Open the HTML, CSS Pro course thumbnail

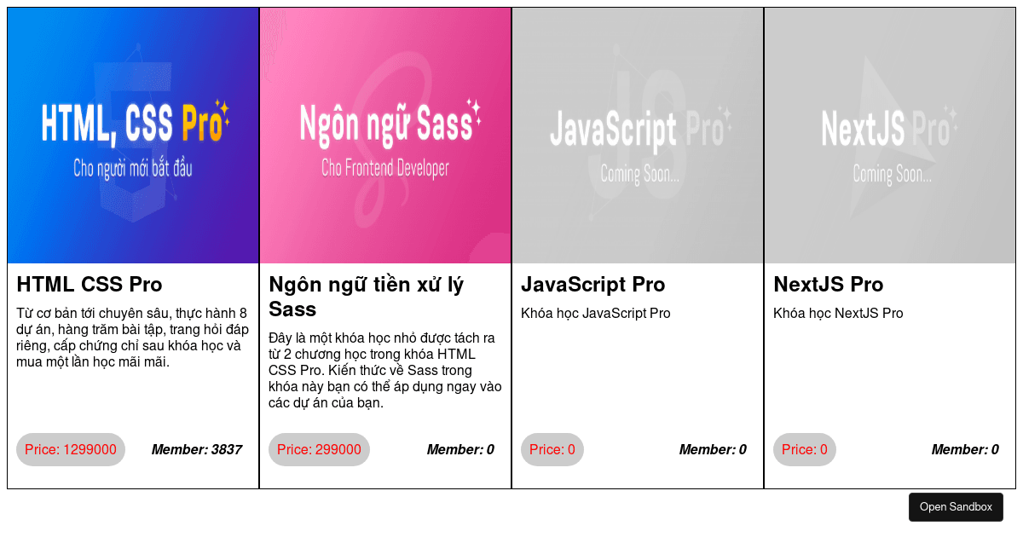(x=133, y=136)
